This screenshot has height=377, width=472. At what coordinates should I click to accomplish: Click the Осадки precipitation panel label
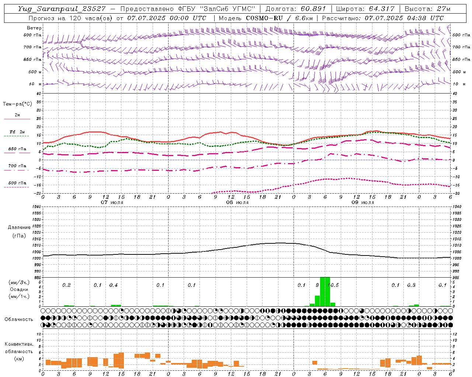19,289
